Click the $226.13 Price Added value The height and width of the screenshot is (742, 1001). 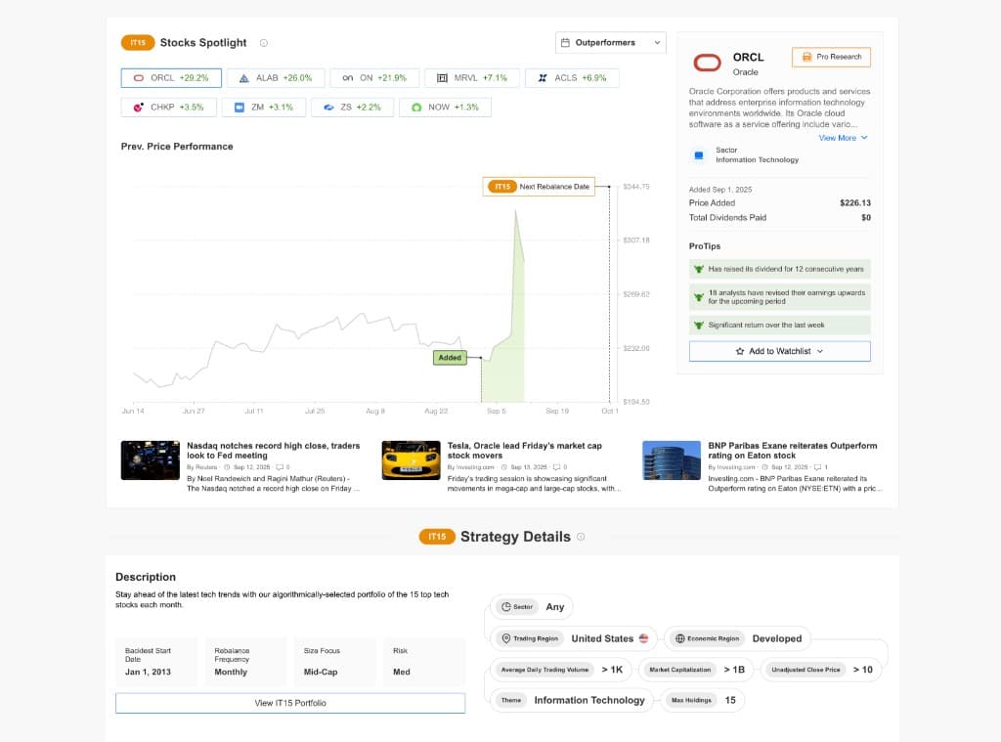click(854, 203)
